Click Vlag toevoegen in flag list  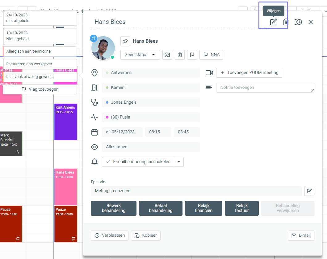(40, 89)
